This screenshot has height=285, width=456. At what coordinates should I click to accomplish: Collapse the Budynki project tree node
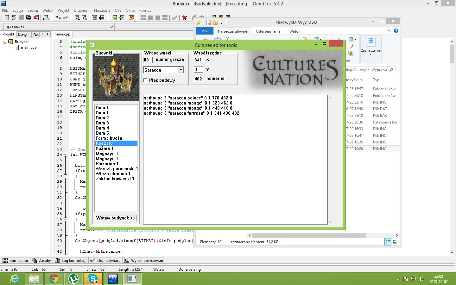5,42
